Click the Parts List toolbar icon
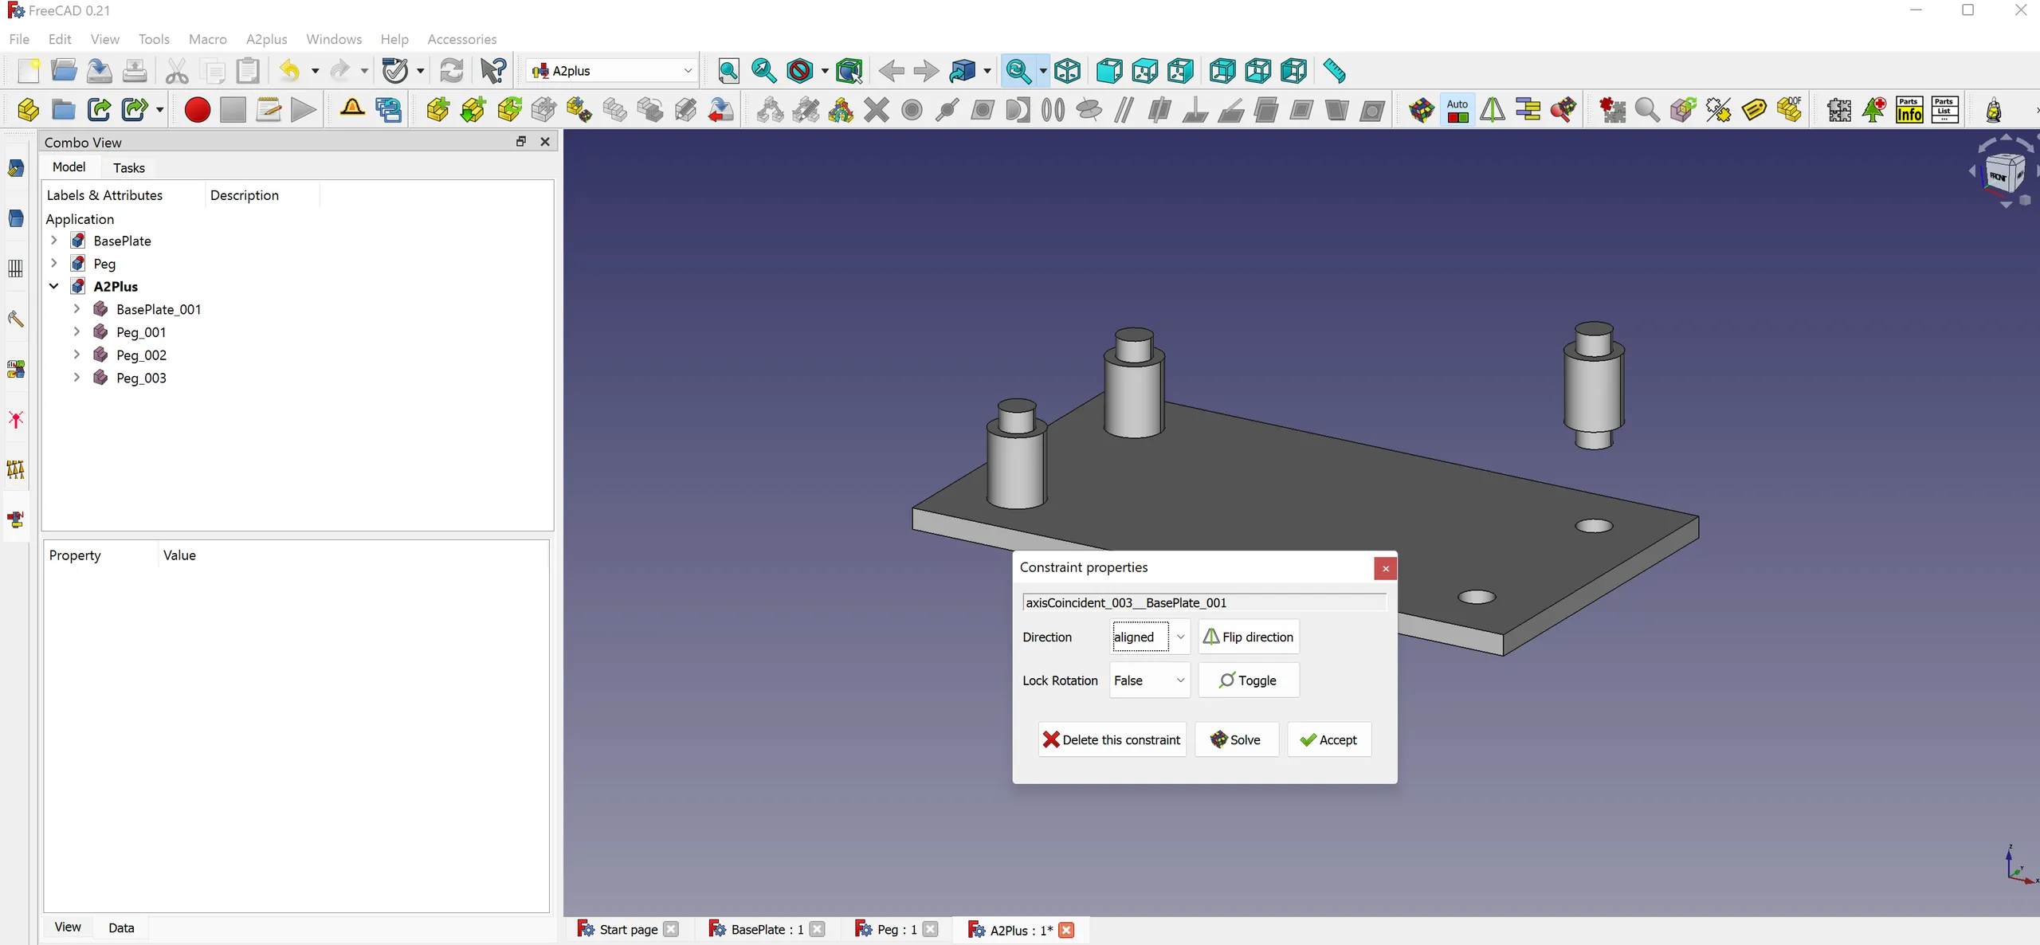The height and width of the screenshot is (945, 2040). pos(1944,110)
